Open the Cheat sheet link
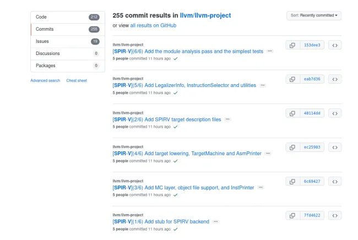 77,80
